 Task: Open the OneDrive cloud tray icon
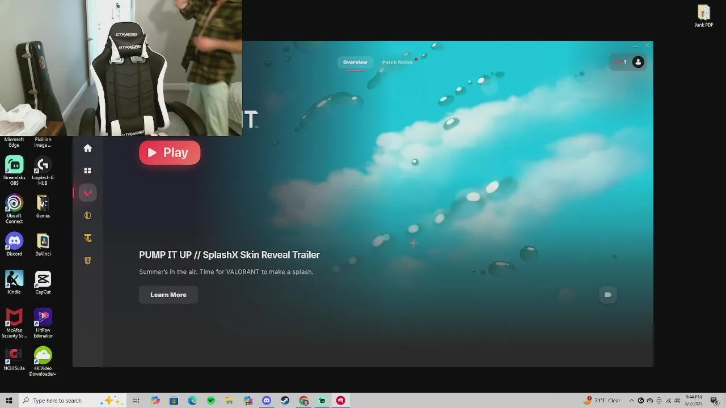650,401
